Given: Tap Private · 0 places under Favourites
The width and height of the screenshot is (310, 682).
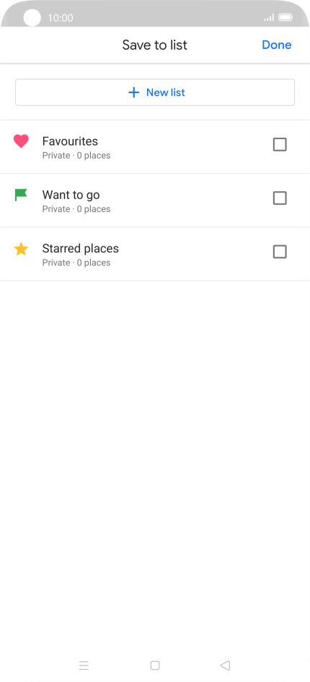Looking at the screenshot, I should point(76,155).
